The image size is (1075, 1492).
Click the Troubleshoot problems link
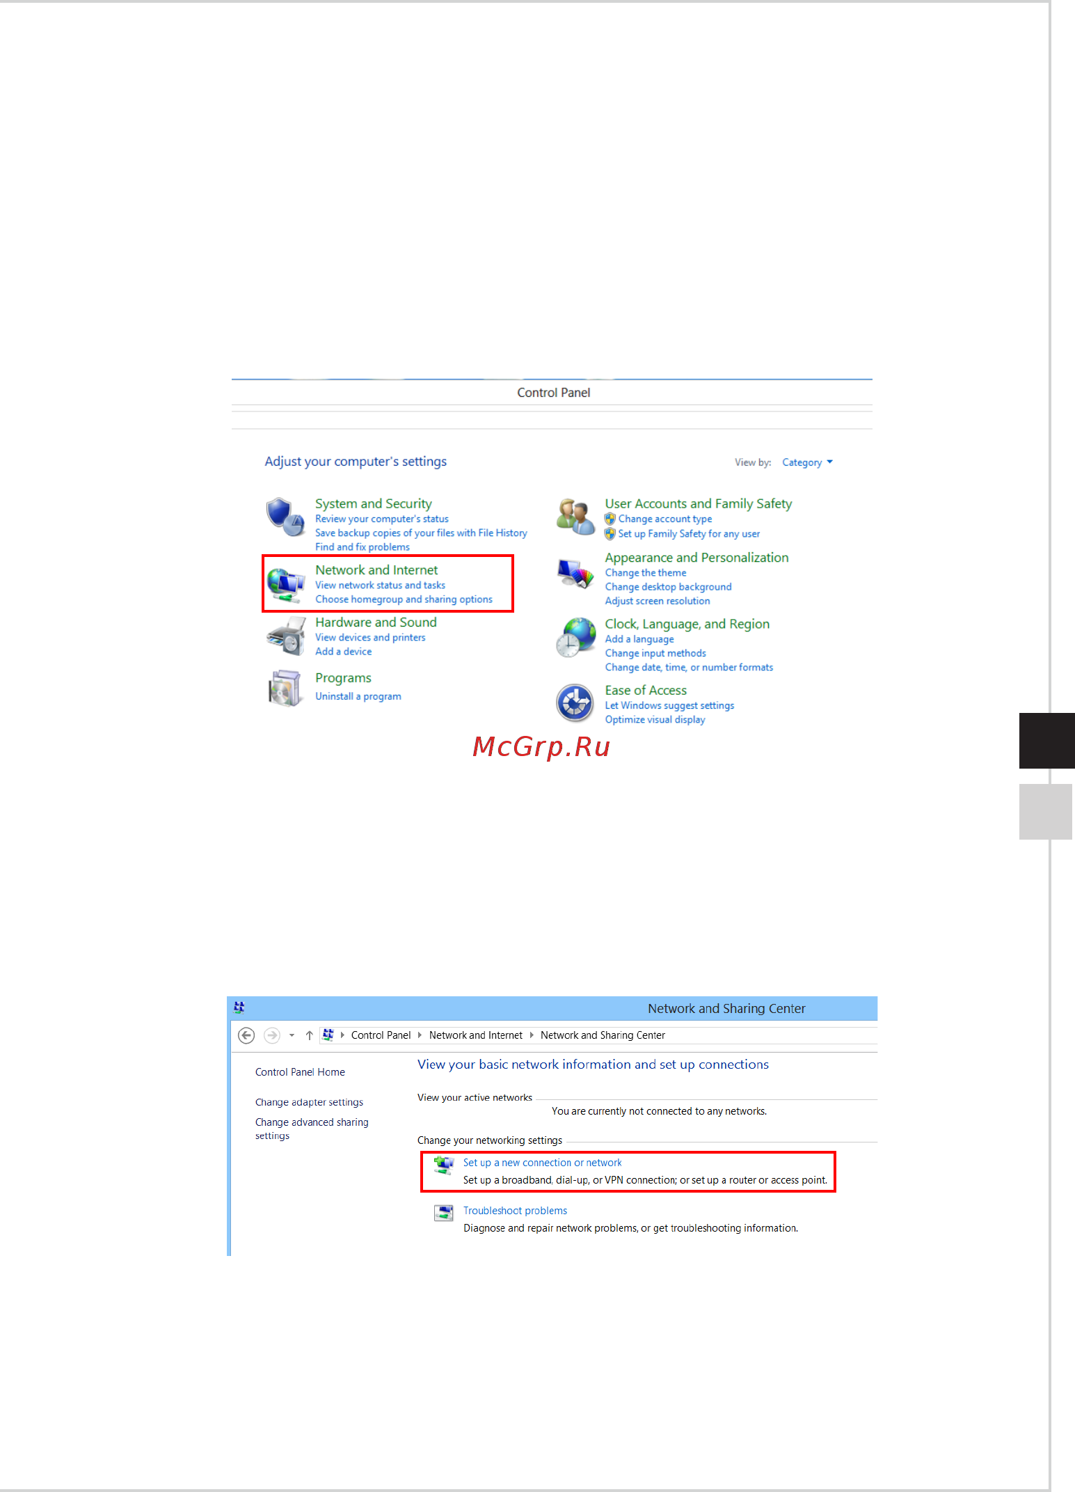point(515,1211)
